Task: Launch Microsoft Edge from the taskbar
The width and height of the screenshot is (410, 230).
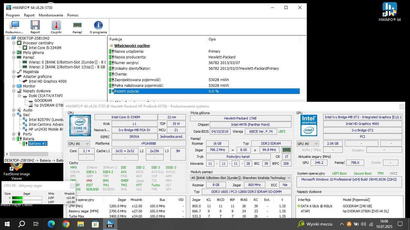Action: coord(51,224)
